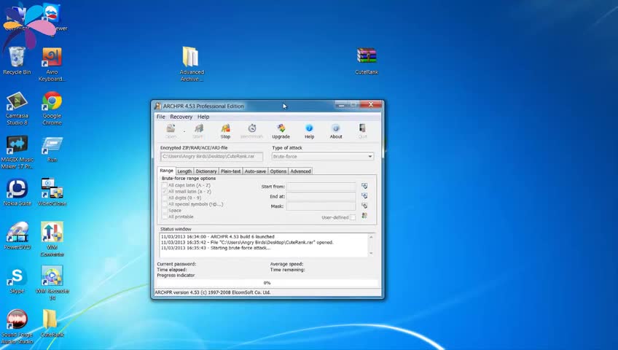This screenshot has height=350, width=618.
Task: Switch to the Options tab
Action: (x=278, y=171)
